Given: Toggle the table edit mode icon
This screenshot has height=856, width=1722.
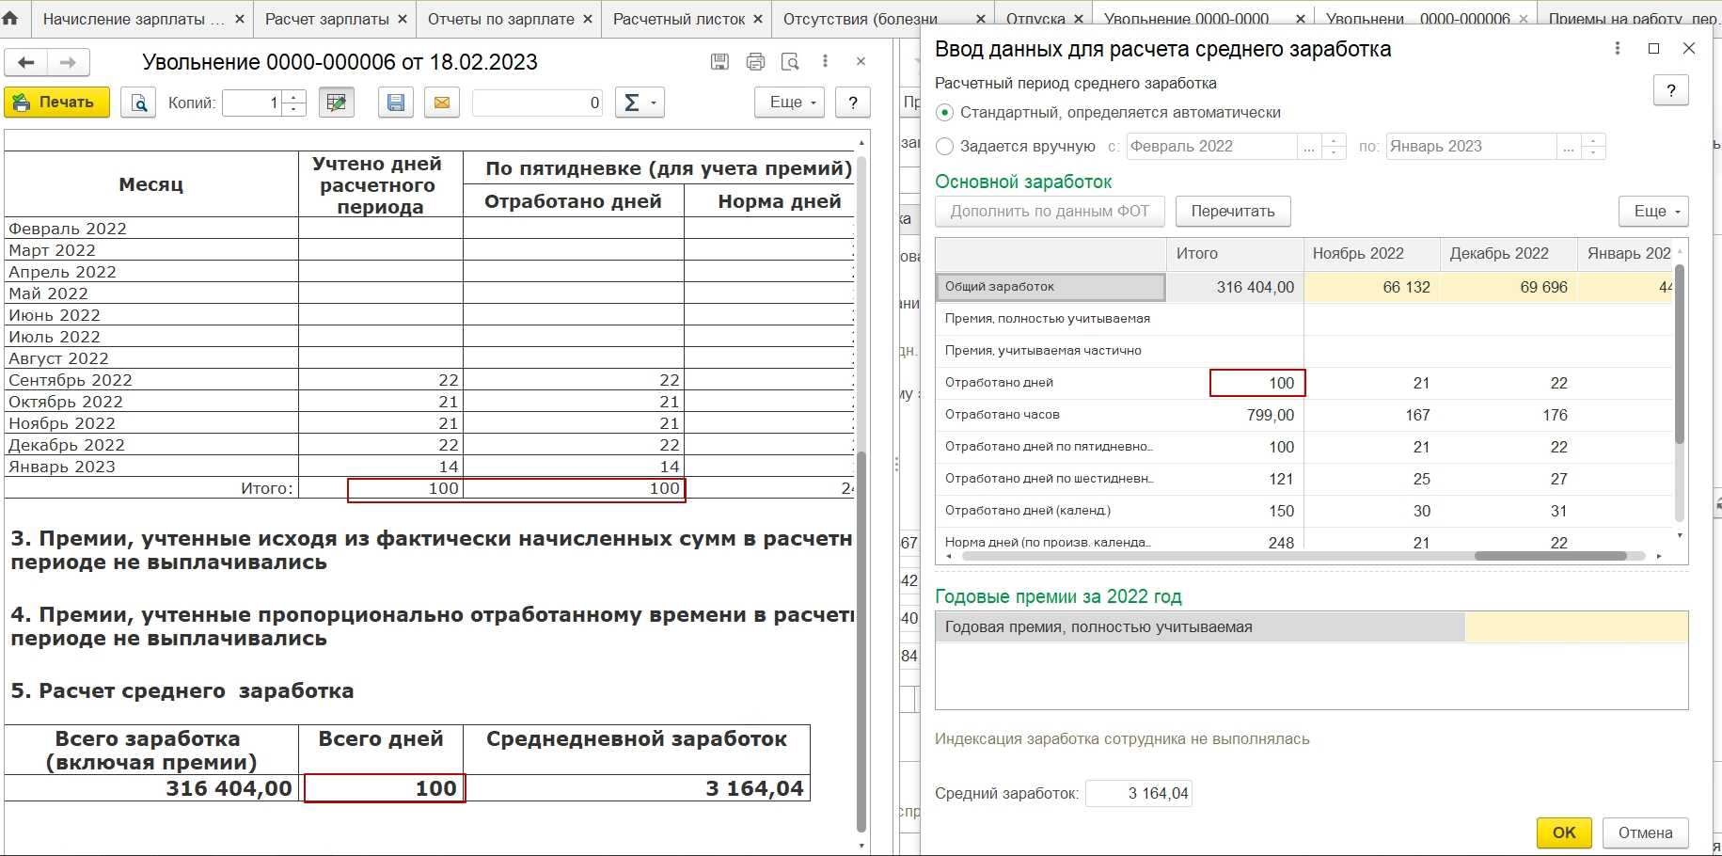Looking at the screenshot, I should click(x=336, y=103).
